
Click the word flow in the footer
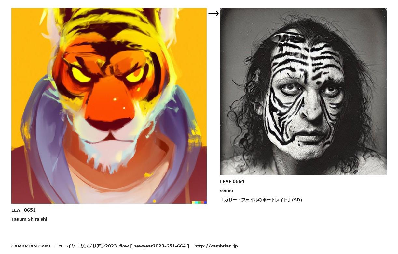124,246
